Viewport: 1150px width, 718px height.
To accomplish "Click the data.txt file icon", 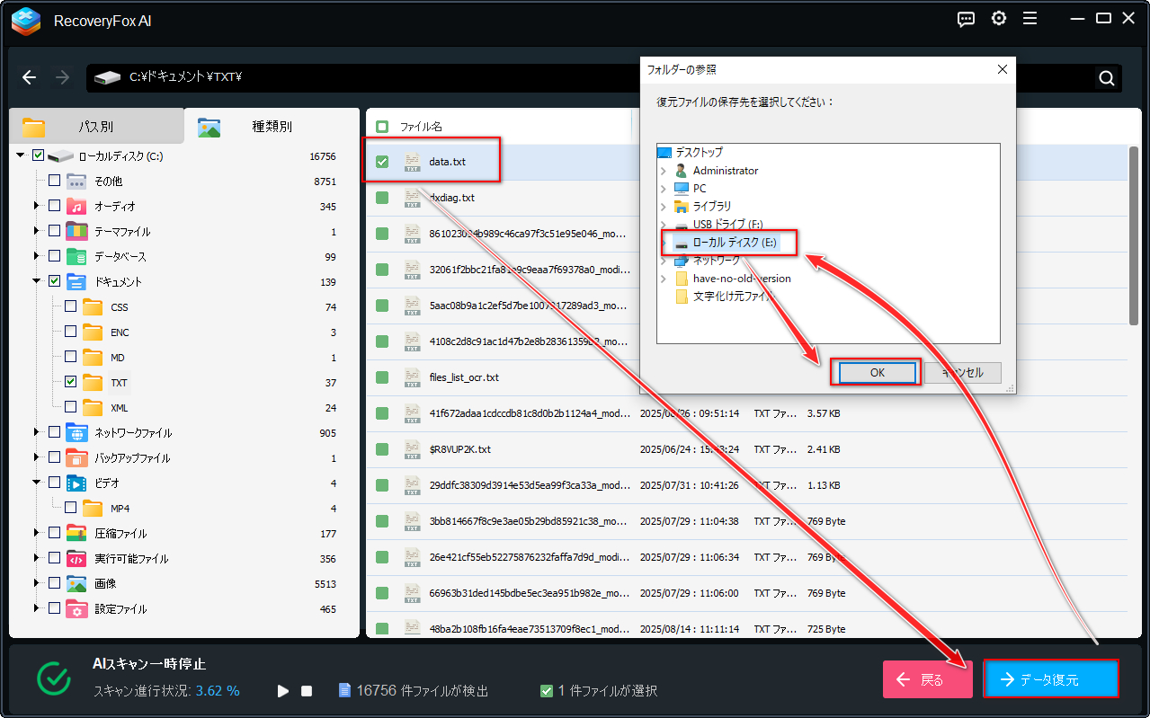I will click(413, 162).
